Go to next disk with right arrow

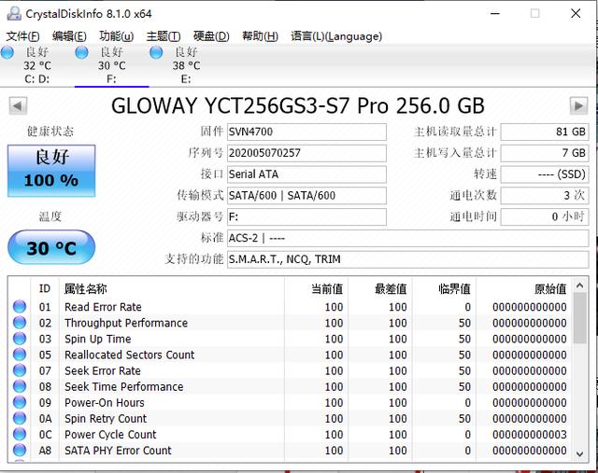578,105
